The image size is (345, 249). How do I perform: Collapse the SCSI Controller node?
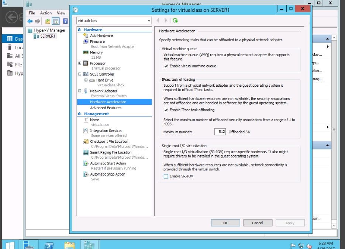tap(80, 74)
